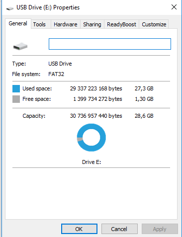Screen dimensions: 182x237
Task: Click the disk usage donut chart
Action: (x=91, y=138)
